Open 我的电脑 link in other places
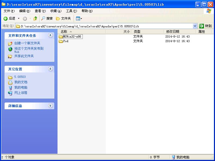215x161 pixels. pos(21,87)
